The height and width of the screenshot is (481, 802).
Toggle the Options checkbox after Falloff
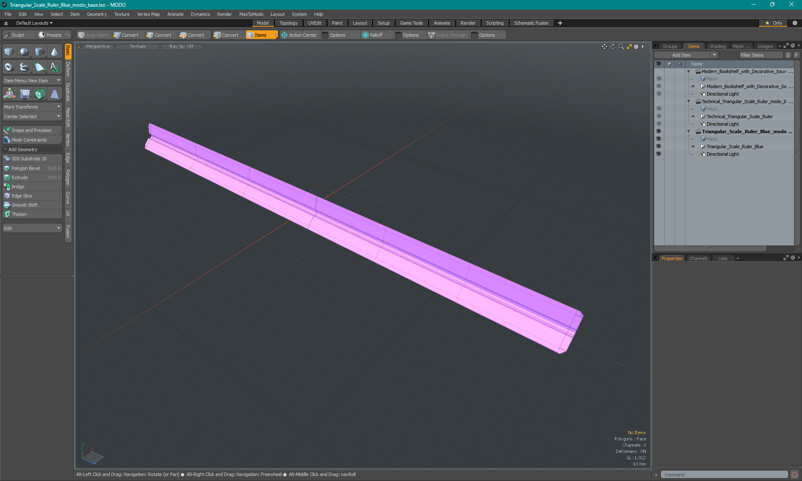(x=398, y=35)
